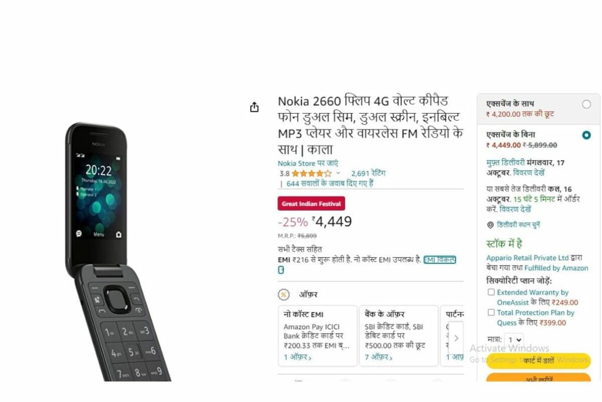Click the EMI info icon below EMI text
The width and height of the screenshot is (602, 402).
pyautogui.click(x=281, y=270)
